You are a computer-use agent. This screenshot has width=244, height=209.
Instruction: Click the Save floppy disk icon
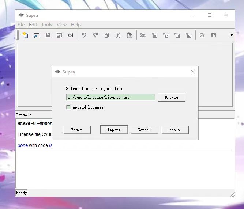[48, 35]
